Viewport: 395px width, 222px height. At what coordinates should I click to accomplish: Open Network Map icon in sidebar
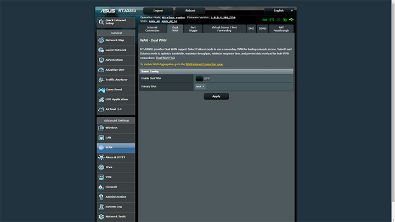coord(101,40)
